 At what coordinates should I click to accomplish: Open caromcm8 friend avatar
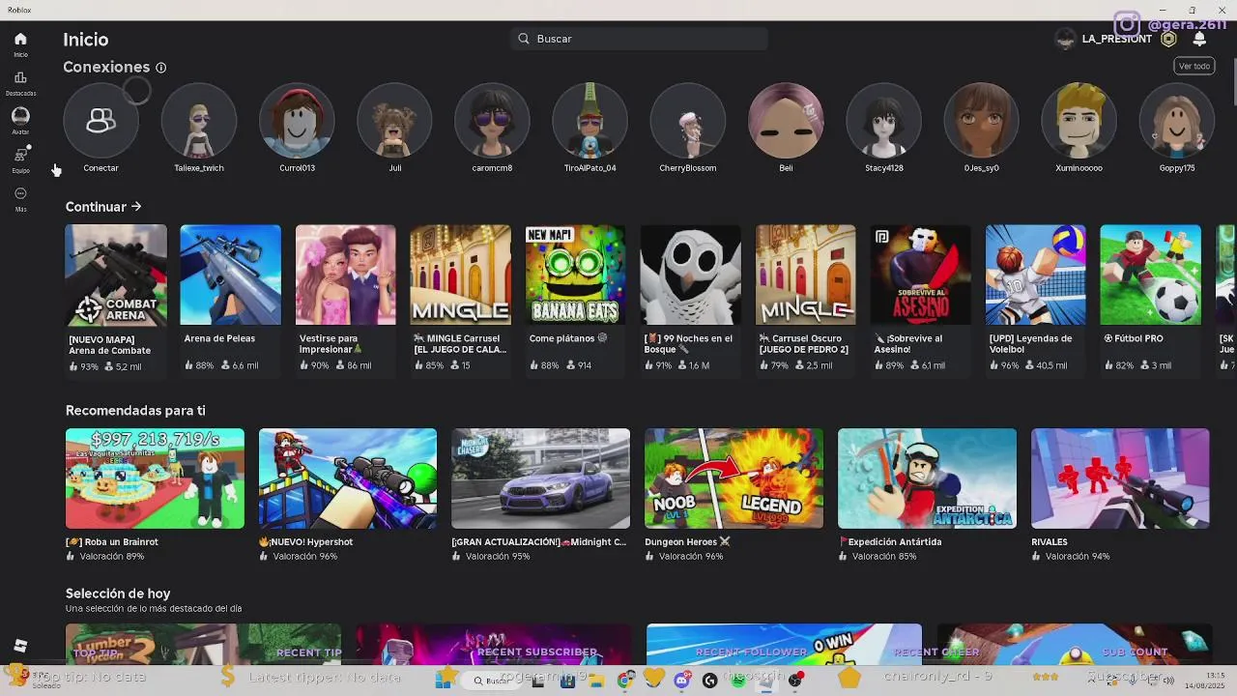coord(492,121)
